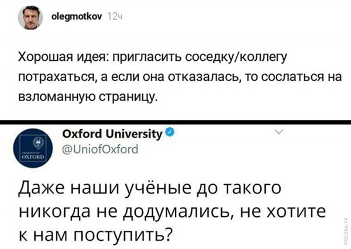Open the @UniofOxford handle link
This screenshot has width=351, height=249.
click(x=101, y=148)
